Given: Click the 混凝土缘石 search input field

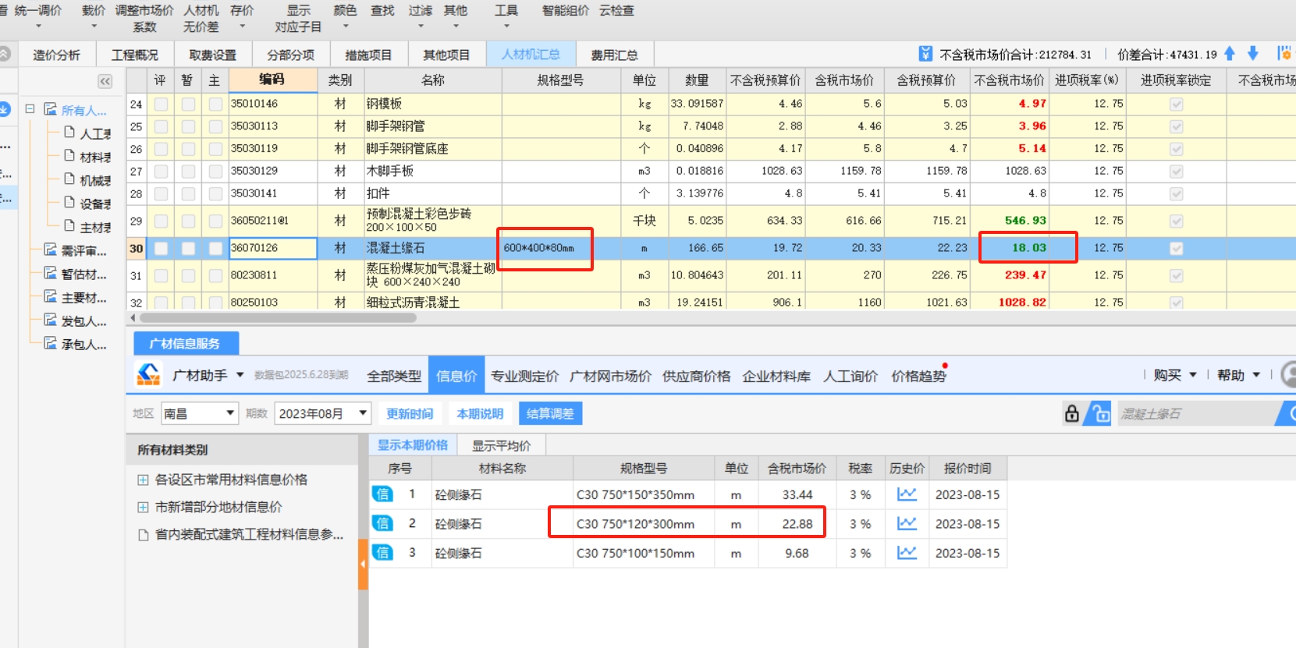Looking at the screenshot, I should coord(1196,413).
